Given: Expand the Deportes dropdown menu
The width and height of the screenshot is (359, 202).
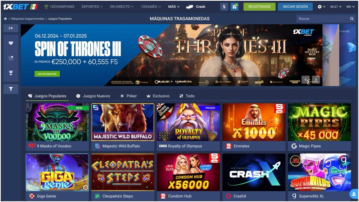Looking at the screenshot, I should pyautogui.click(x=92, y=6).
